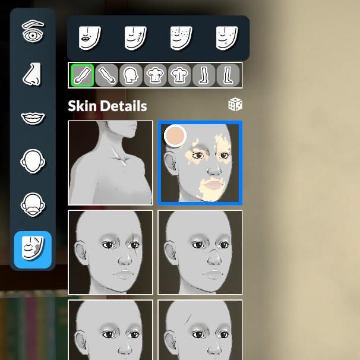Choose the freckles face subcategory
The width and height of the screenshot is (360, 360).
[181, 38]
